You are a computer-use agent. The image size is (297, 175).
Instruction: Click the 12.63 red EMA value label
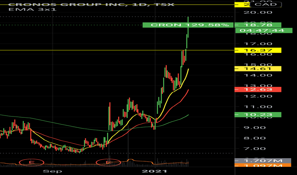[x=258, y=89]
